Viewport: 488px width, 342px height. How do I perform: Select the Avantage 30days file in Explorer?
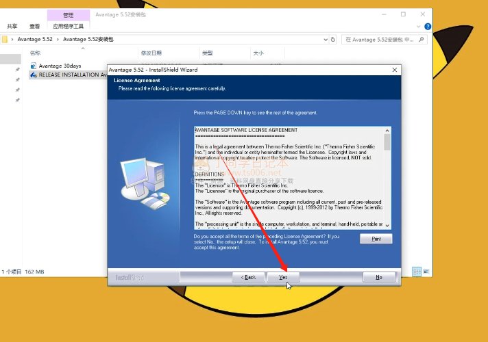coord(60,66)
